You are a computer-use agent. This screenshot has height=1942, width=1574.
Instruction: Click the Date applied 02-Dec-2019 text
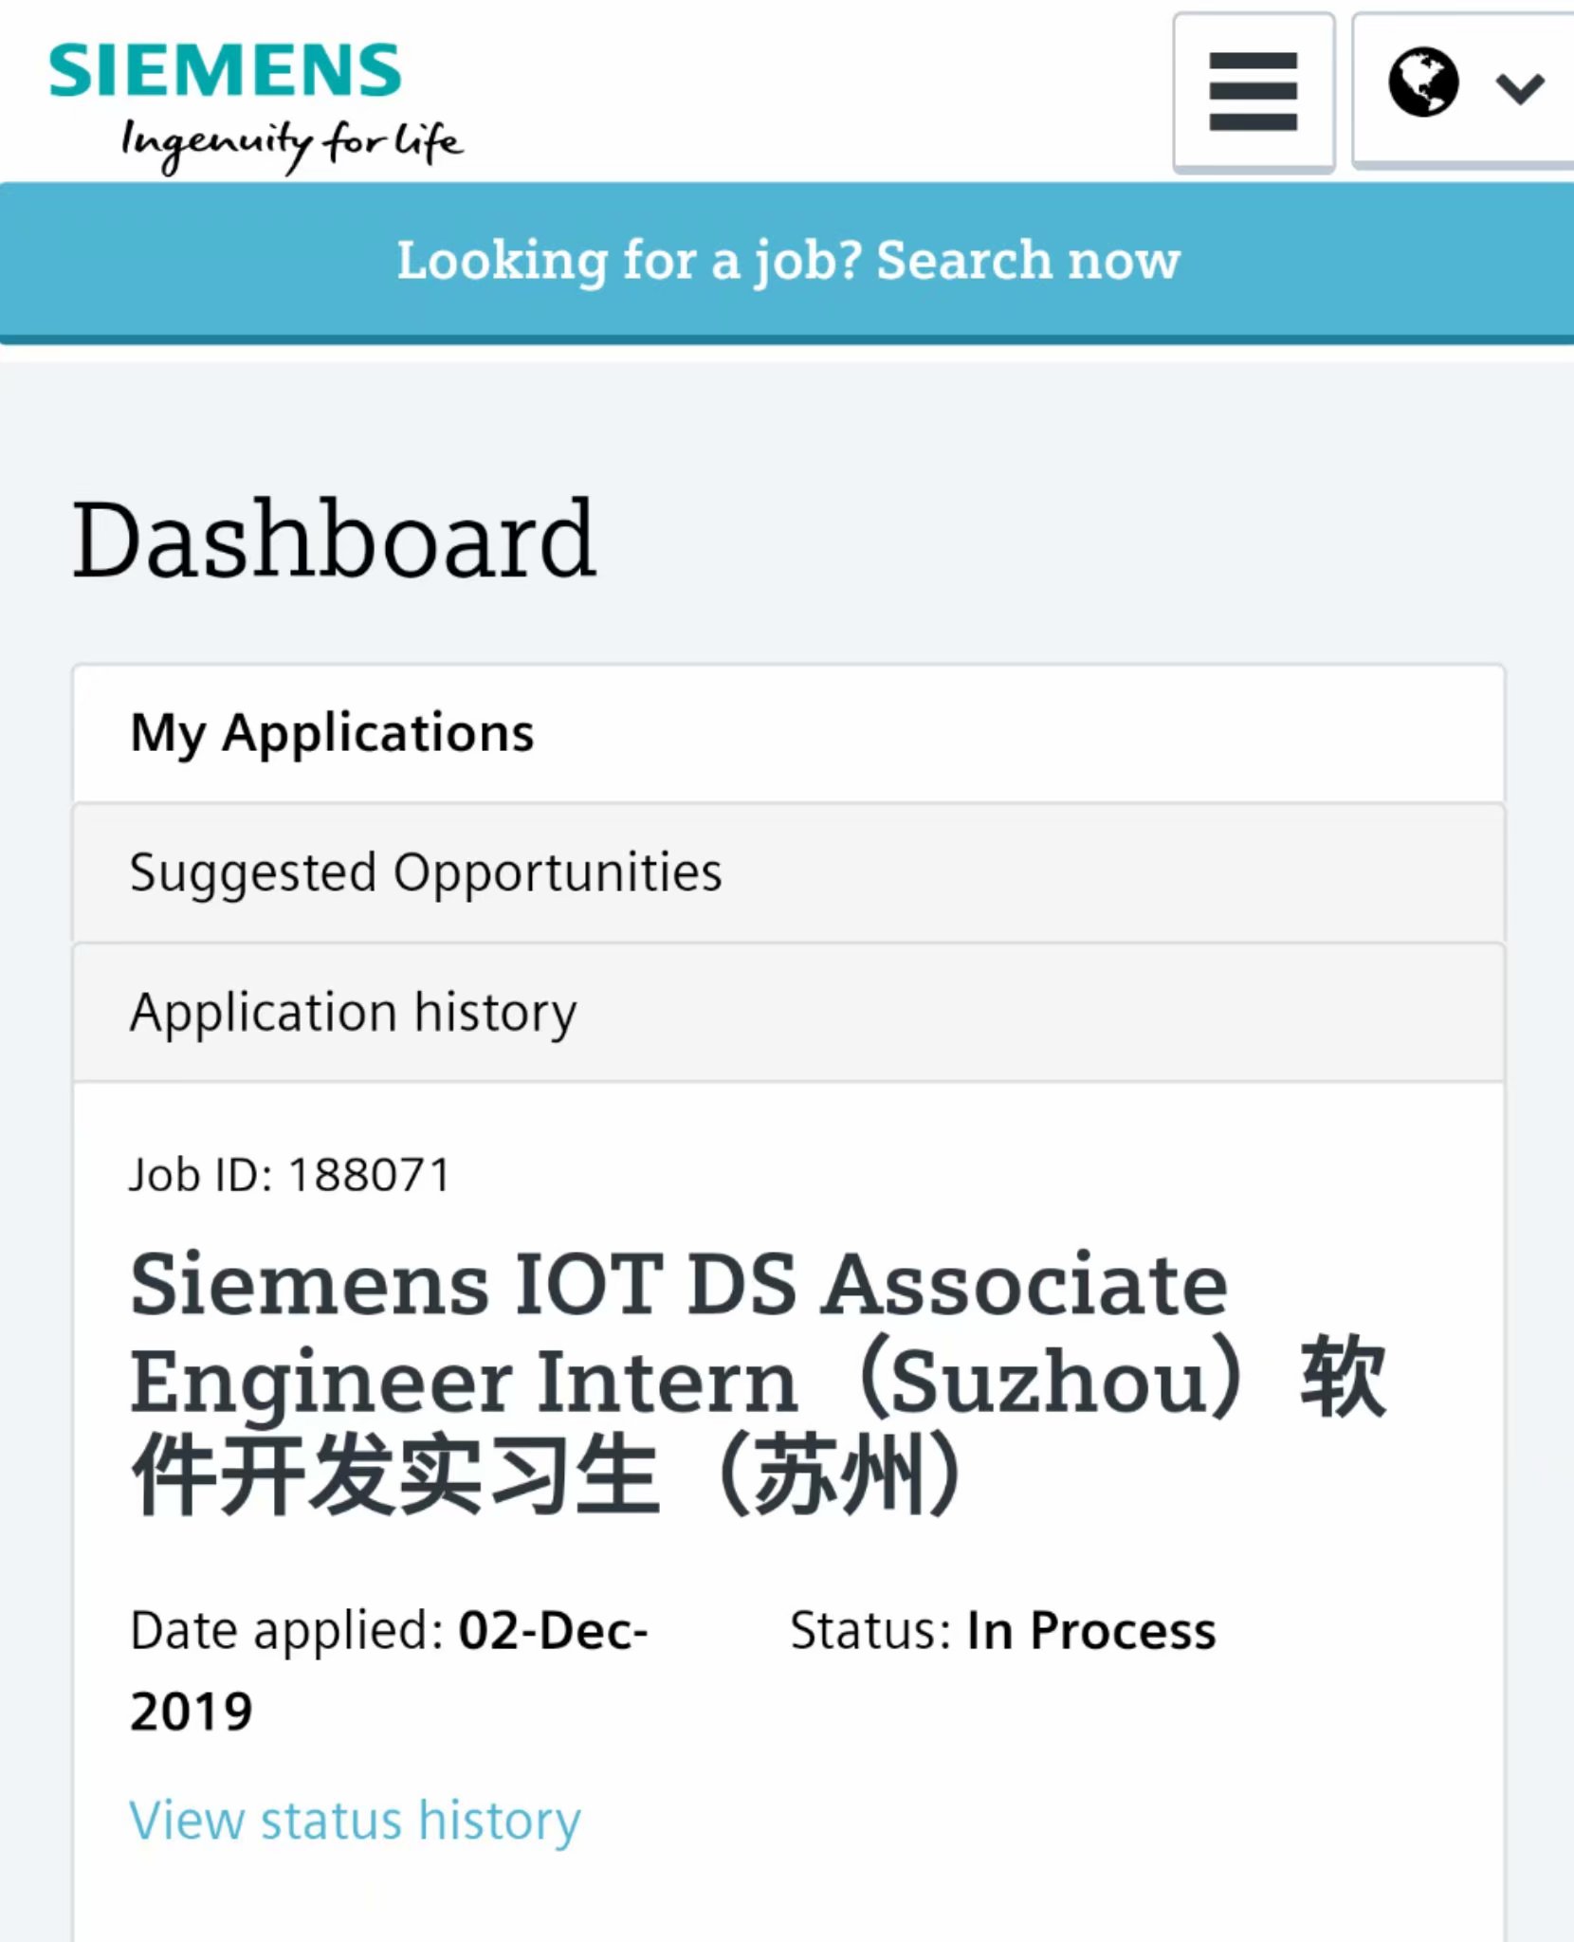click(x=389, y=1671)
